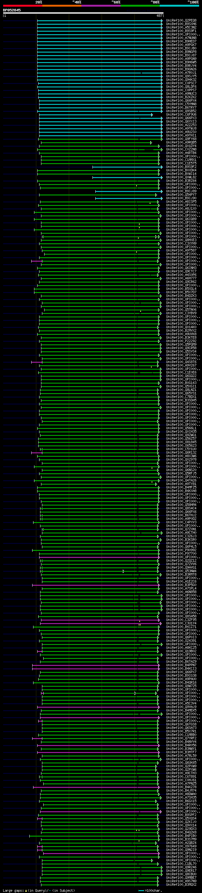Click the Large gaps legend text
Viewport: 202px width, 893px height.
pos(39,890)
